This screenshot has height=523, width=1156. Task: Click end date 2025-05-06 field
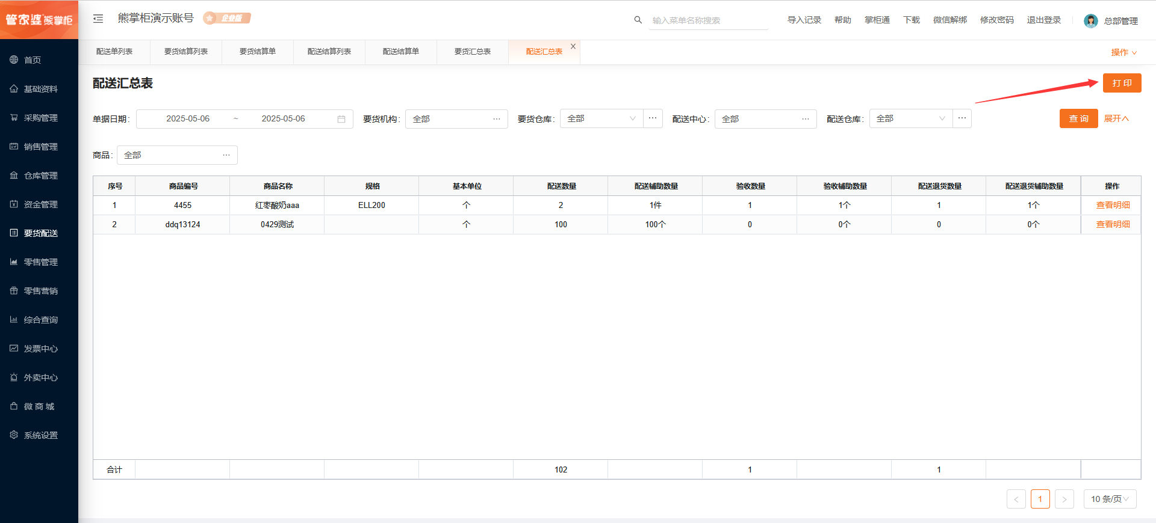point(283,118)
